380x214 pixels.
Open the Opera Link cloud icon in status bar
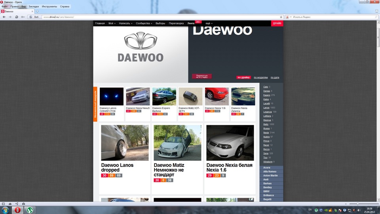pyautogui.click(x=10, y=204)
